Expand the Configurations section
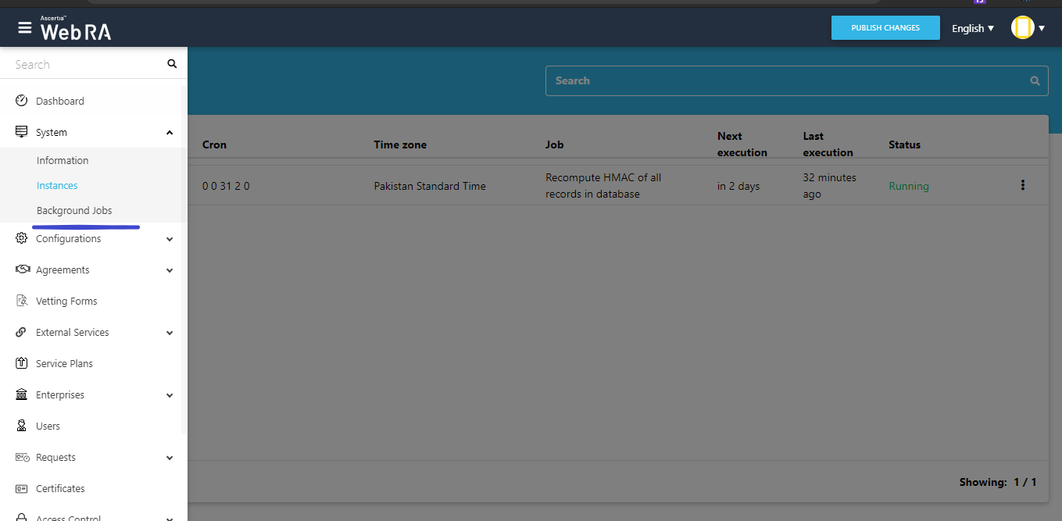The height and width of the screenshot is (521, 1062). coord(170,239)
